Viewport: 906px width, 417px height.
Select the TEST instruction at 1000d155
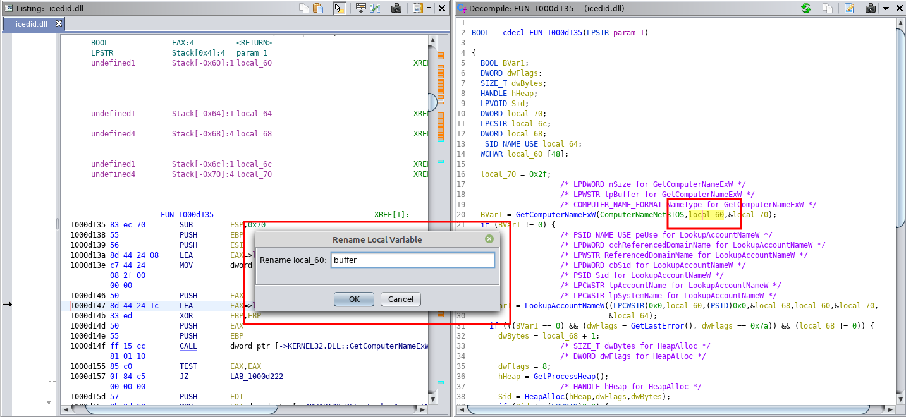pyautogui.click(x=188, y=366)
